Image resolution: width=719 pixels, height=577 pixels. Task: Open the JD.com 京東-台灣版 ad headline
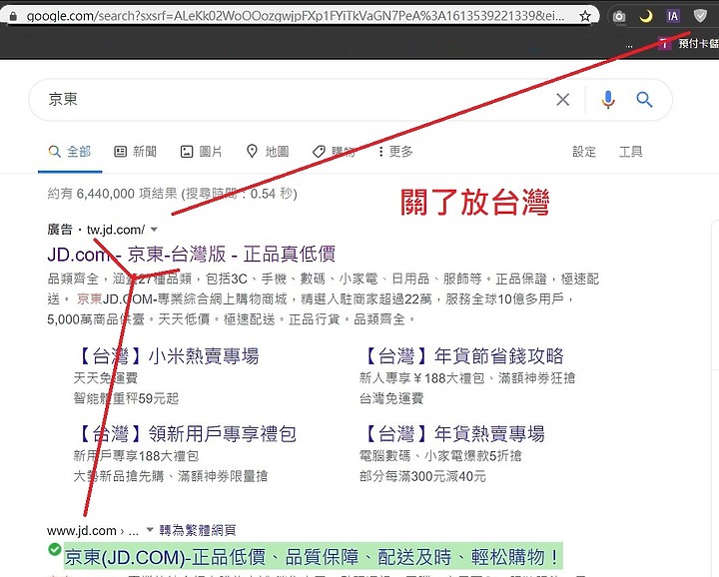tap(191, 254)
